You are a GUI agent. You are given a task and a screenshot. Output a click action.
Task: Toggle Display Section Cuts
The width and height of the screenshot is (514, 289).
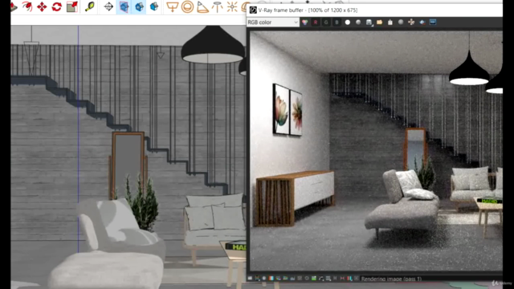[139, 6]
